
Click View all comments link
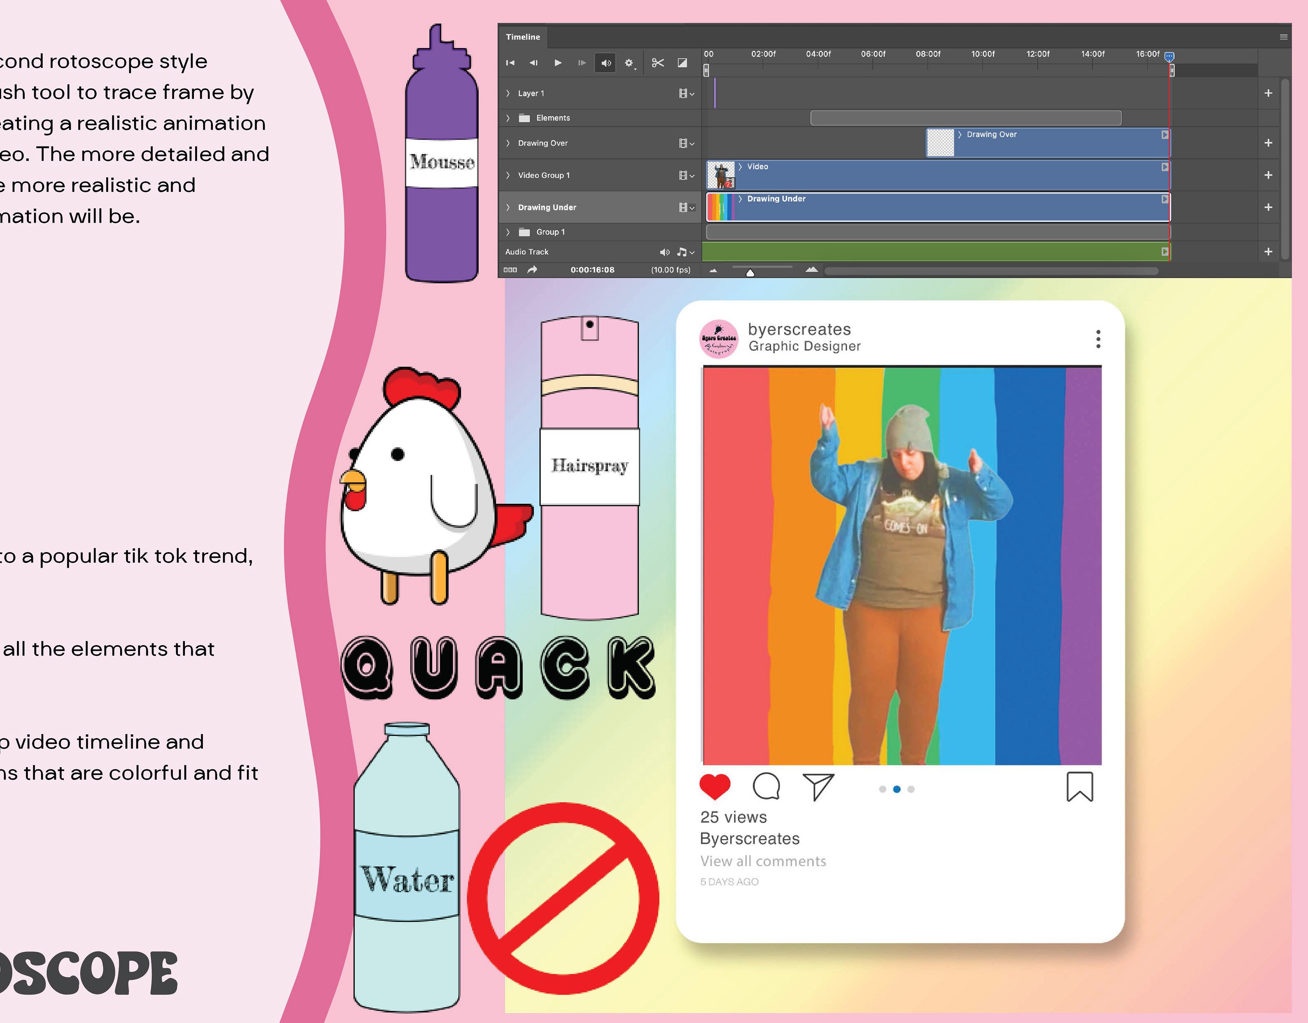tap(763, 861)
